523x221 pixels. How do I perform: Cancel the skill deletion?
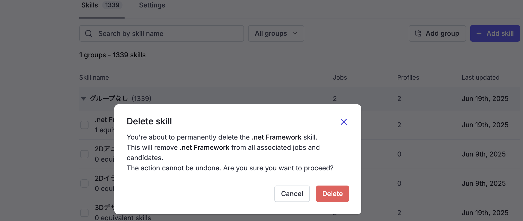pyautogui.click(x=292, y=194)
